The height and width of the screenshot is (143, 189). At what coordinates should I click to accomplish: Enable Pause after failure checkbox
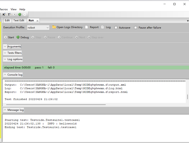pos(135,28)
